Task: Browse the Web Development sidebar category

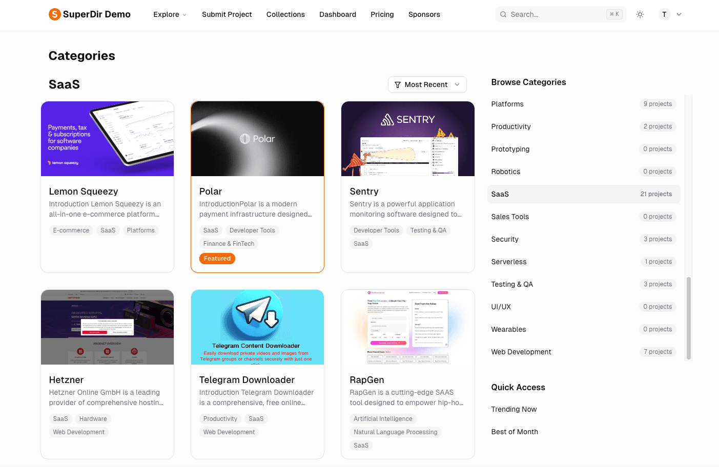Action: [584, 352]
